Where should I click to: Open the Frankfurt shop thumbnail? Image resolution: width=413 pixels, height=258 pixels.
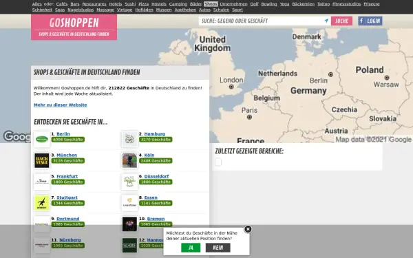pos(42,182)
